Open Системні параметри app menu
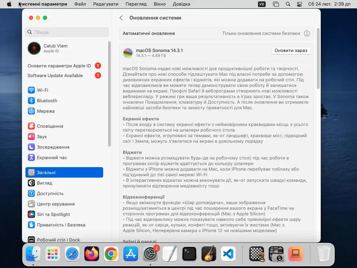The width and height of the screenshot is (357, 268). 43,4
